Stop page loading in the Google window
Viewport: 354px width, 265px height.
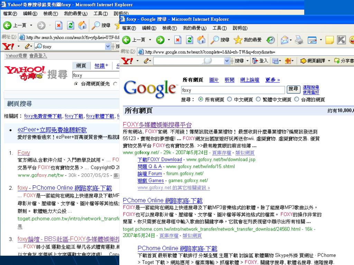pyautogui.click(x=178, y=40)
